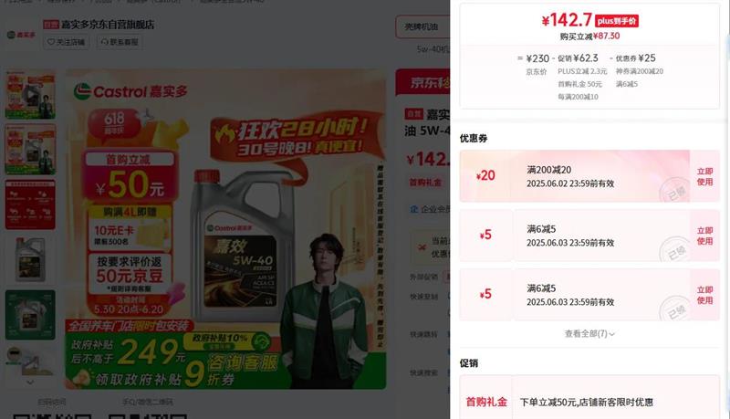Select the red infographic thumbnail

30,204
